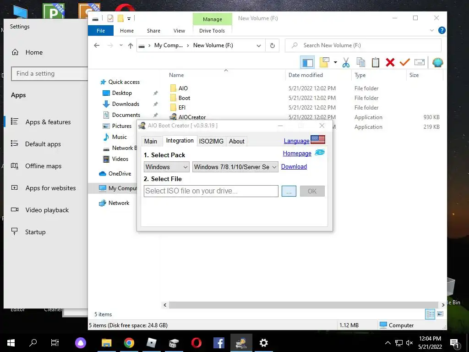Open the About tab in AIO Boot Creator

237,141
